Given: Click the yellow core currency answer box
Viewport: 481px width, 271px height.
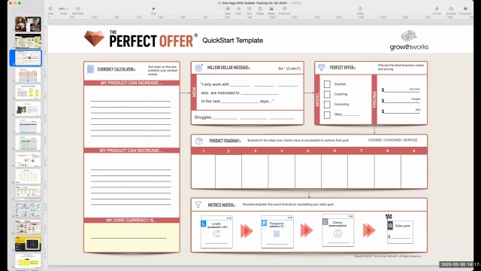Looking at the screenshot, I should click(x=132, y=237).
